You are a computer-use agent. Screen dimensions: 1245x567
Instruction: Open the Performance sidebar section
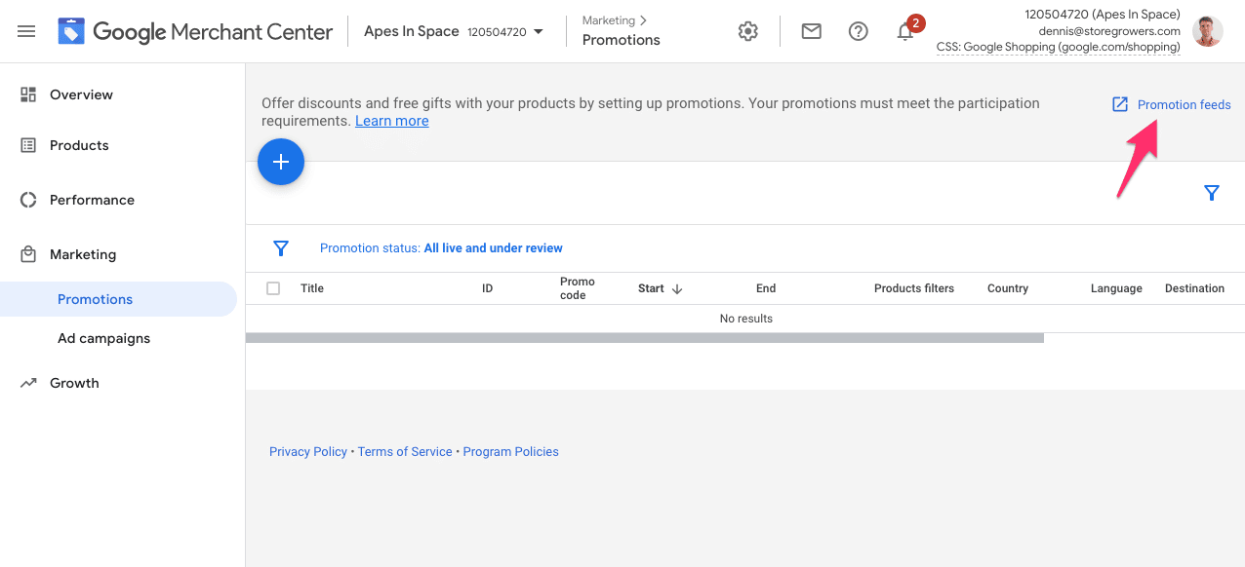92,200
